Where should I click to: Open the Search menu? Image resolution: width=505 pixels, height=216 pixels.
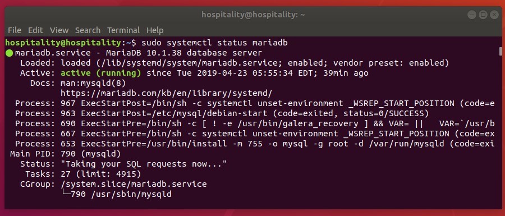click(88, 30)
